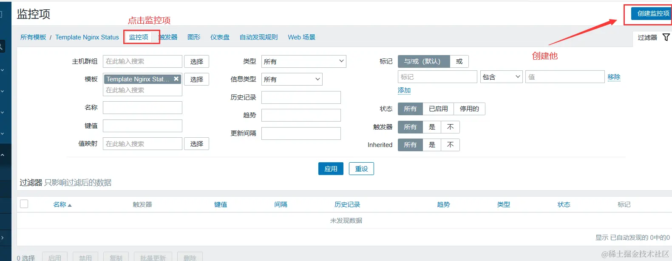672x261 pixels.
Task: Click the 批量更新 button
Action: click(153, 257)
